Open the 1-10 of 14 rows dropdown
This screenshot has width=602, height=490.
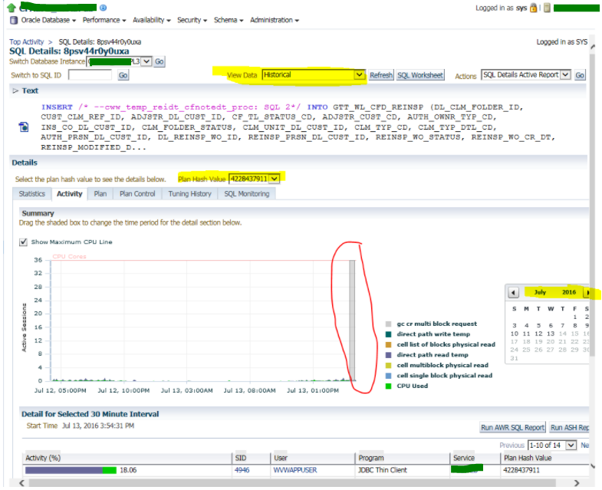tap(571, 446)
